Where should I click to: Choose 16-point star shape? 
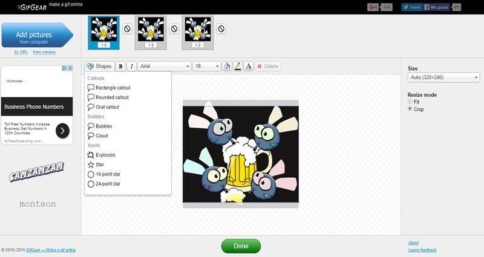(104, 174)
